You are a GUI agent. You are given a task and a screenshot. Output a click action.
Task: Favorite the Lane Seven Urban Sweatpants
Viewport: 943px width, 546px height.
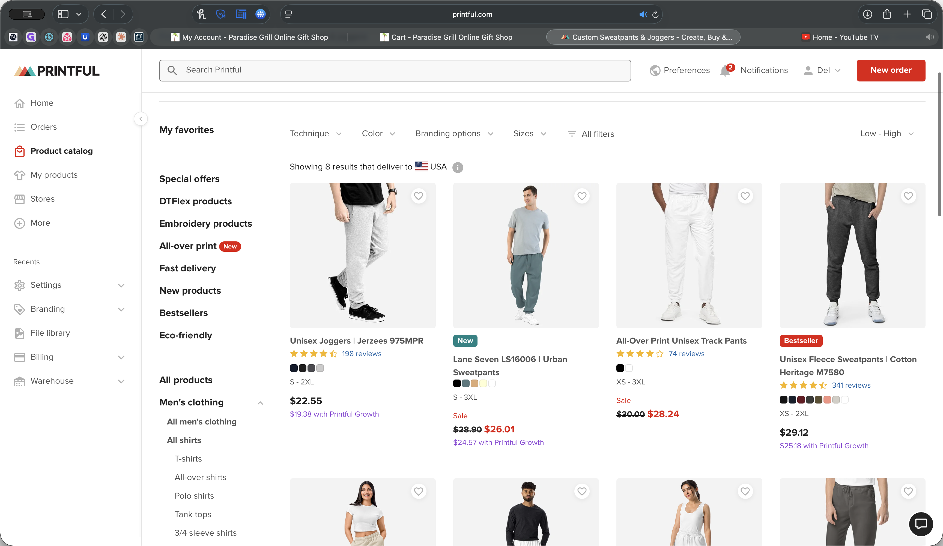point(581,196)
